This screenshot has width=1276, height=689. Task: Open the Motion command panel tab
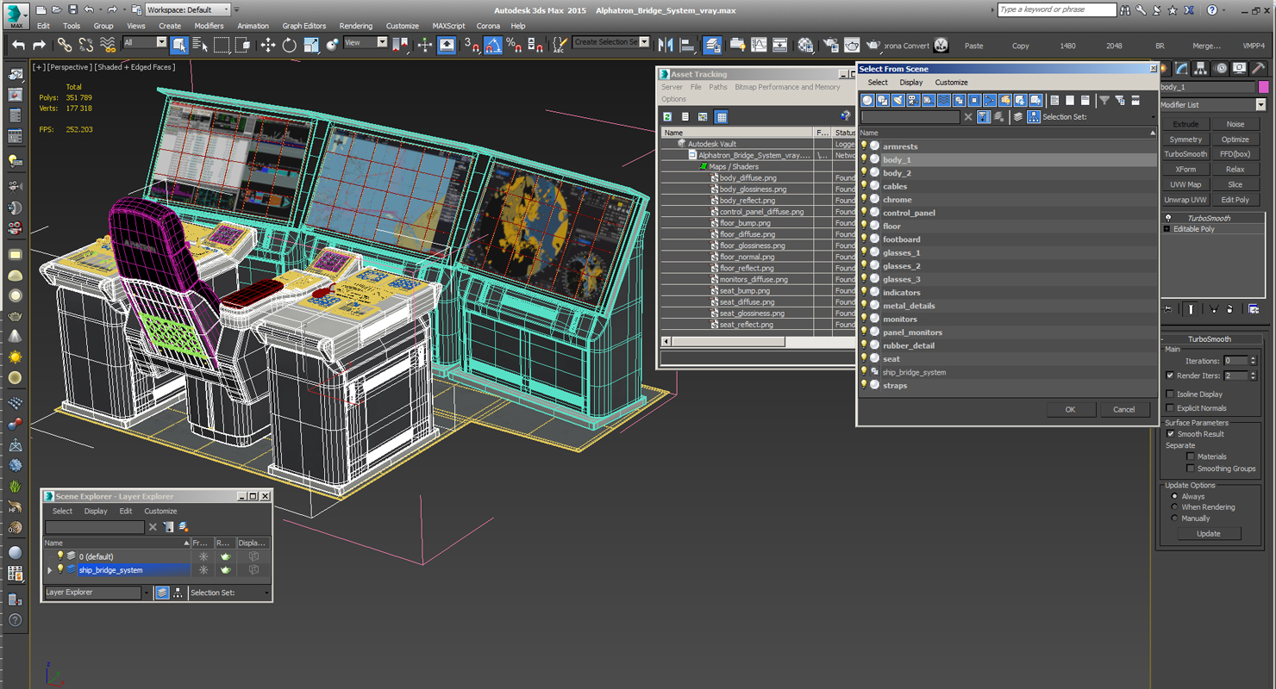pos(1220,68)
